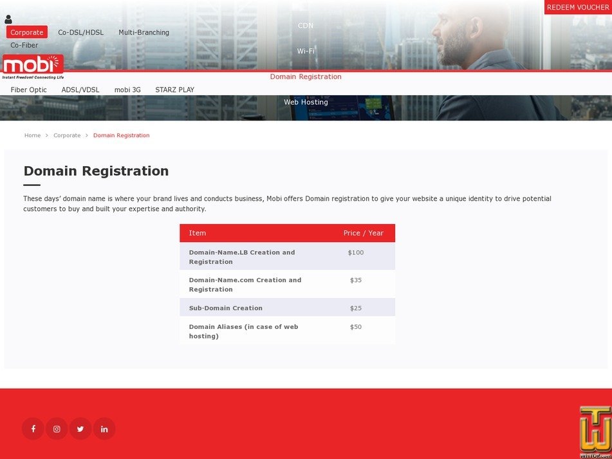612x459 pixels.
Task: Select Co-DSL/HDSL from the menu
Action: (80, 32)
